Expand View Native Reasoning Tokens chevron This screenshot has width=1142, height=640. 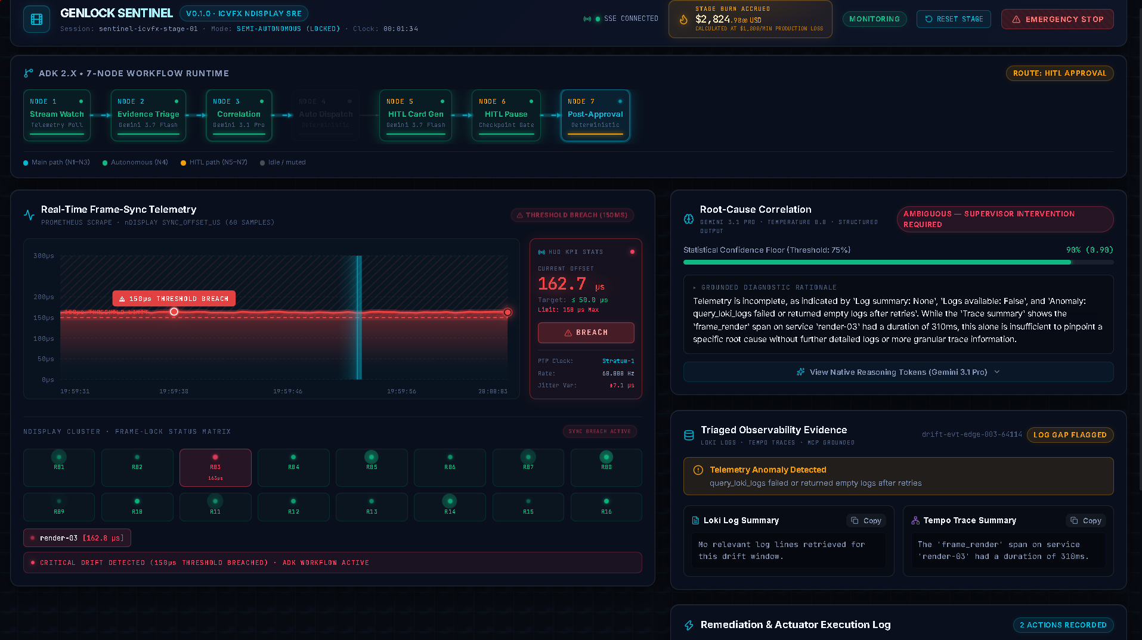pyautogui.click(x=997, y=372)
